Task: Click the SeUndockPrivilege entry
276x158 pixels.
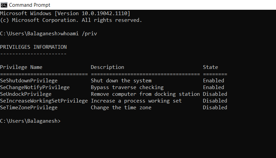Action: (26, 94)
